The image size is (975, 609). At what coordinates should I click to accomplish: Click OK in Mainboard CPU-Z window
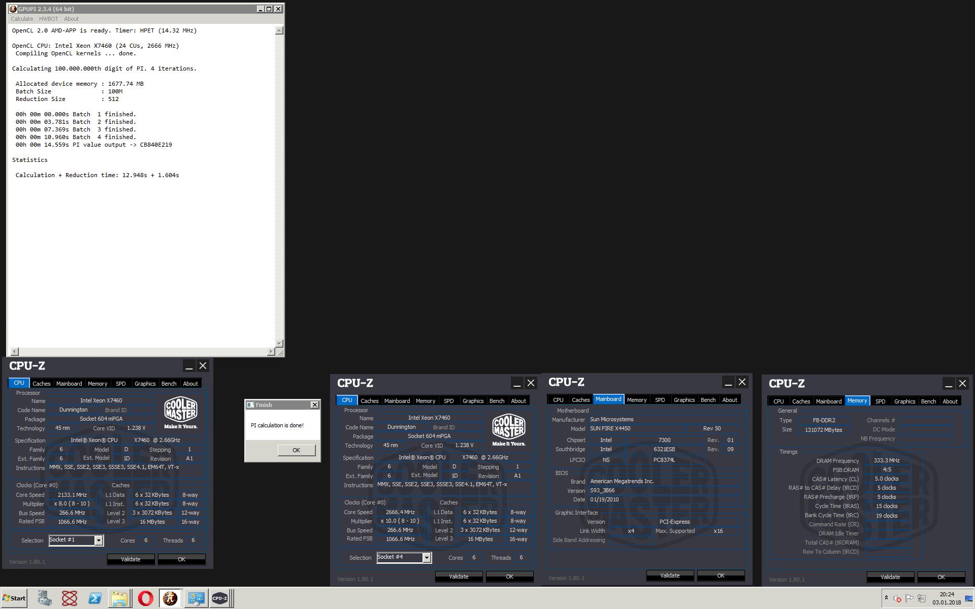click(x=721, y=576)
